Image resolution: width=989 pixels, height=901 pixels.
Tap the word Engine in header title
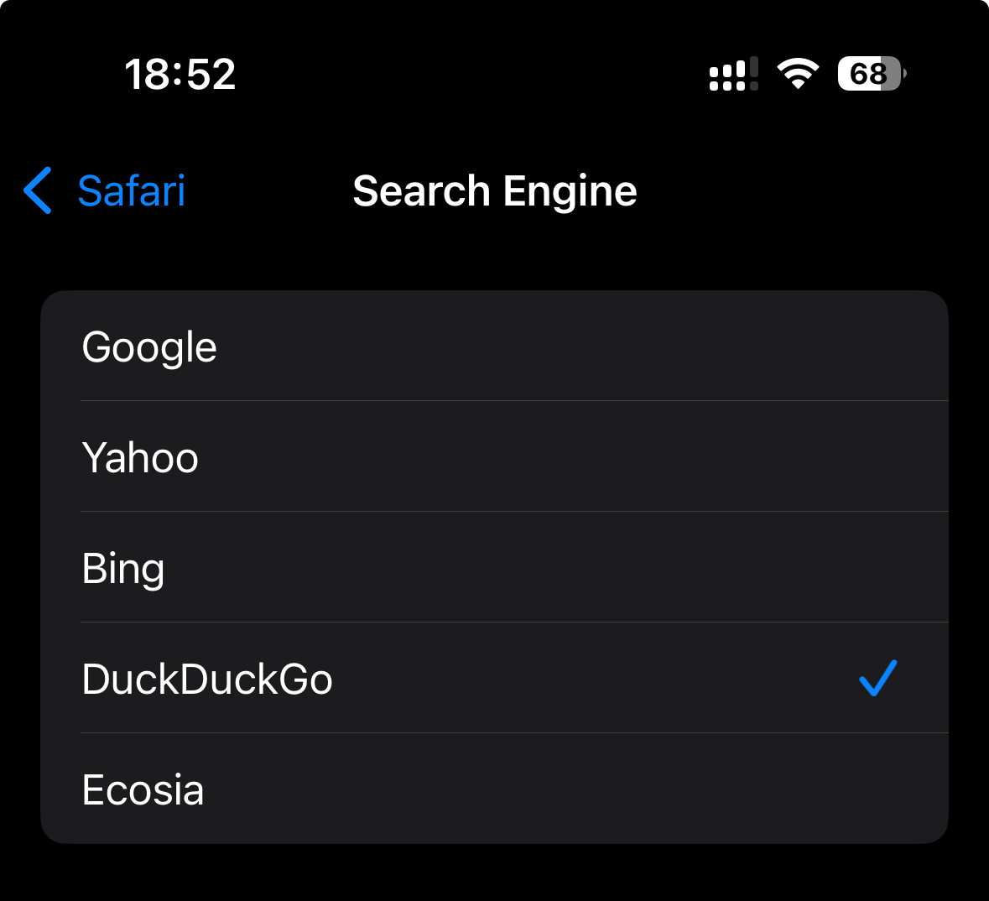(570, 192)
